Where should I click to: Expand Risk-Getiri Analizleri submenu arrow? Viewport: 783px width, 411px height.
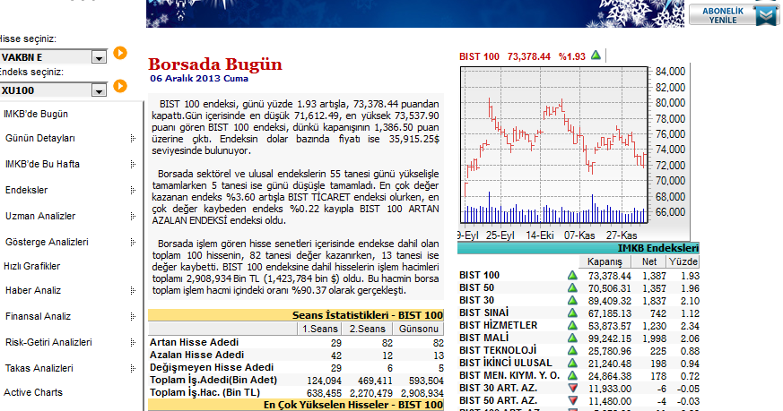[133, 342]
